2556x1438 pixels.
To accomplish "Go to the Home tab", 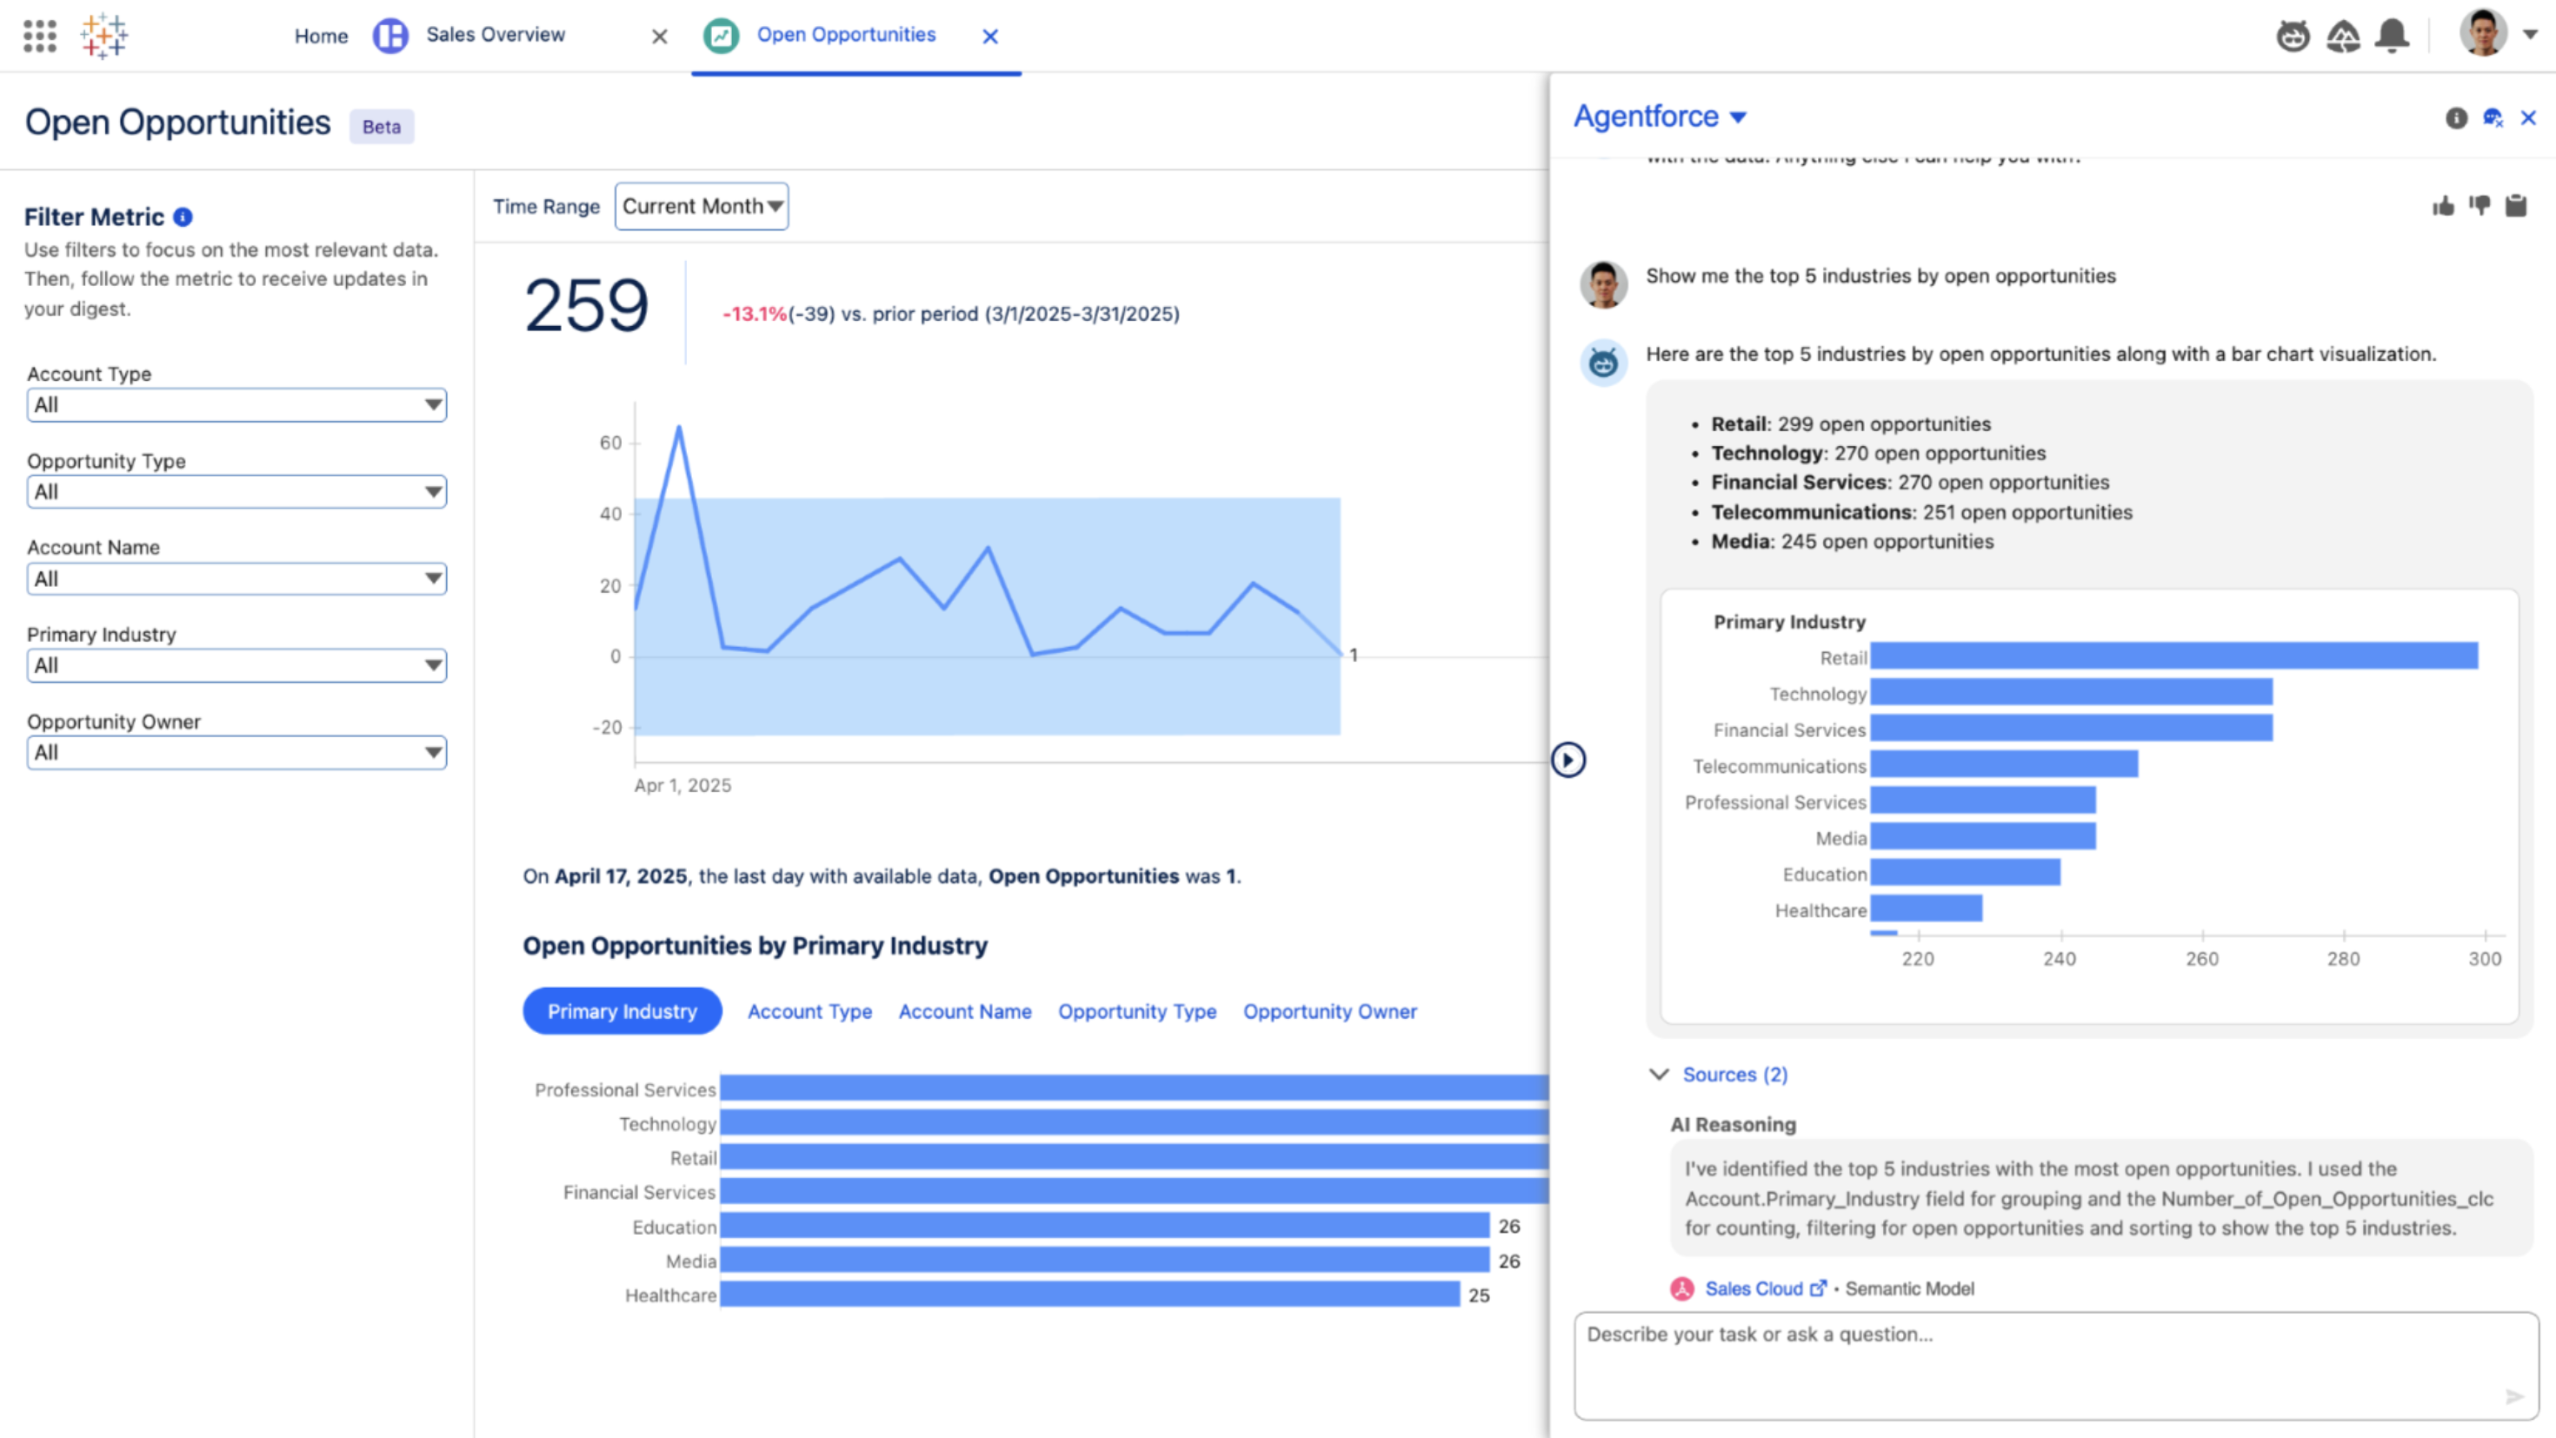I will coord(321,36).
